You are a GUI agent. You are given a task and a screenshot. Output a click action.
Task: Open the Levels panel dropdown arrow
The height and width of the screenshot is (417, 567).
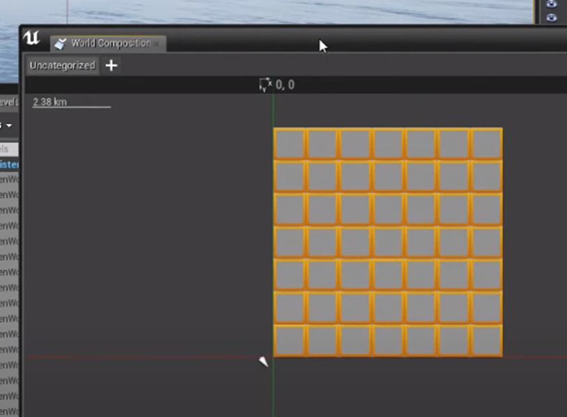[9, 126]
